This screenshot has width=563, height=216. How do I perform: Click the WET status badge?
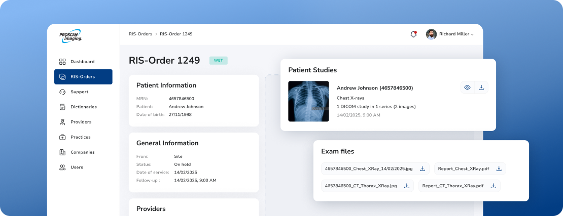tap(218, 60)
